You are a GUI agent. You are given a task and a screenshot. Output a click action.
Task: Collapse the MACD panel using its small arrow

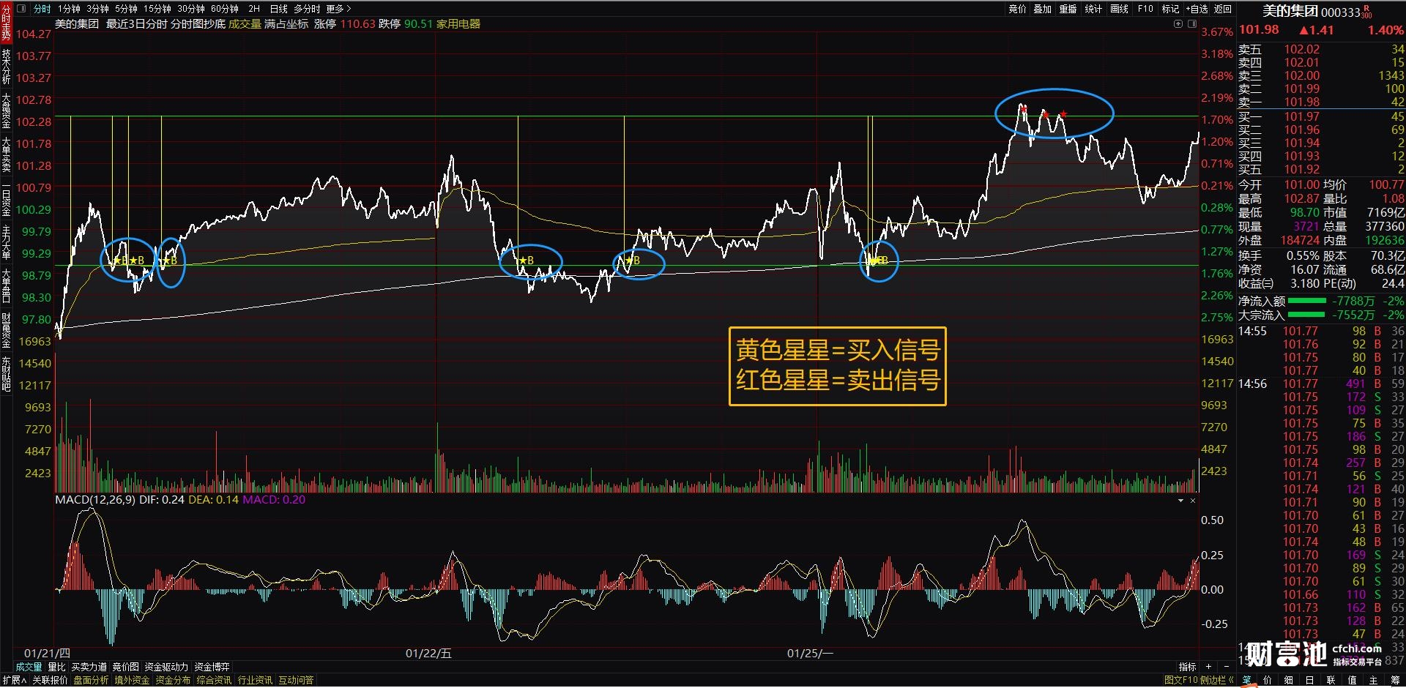pyautogui.click(x=1180, y=501)
